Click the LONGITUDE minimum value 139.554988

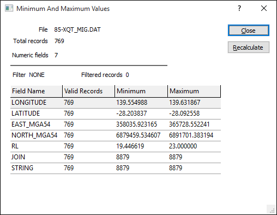coord(132,103)
